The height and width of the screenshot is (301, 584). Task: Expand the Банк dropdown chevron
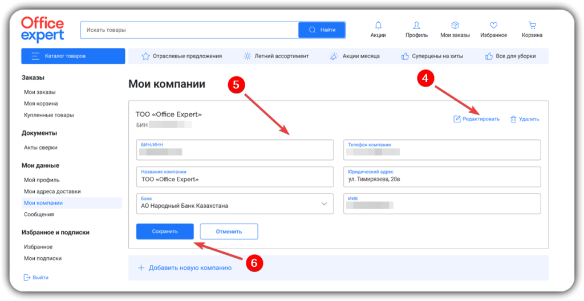coord(324,204)
